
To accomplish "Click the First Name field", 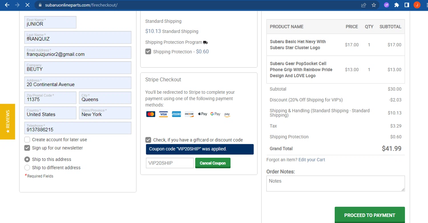I will coord(50,22).
